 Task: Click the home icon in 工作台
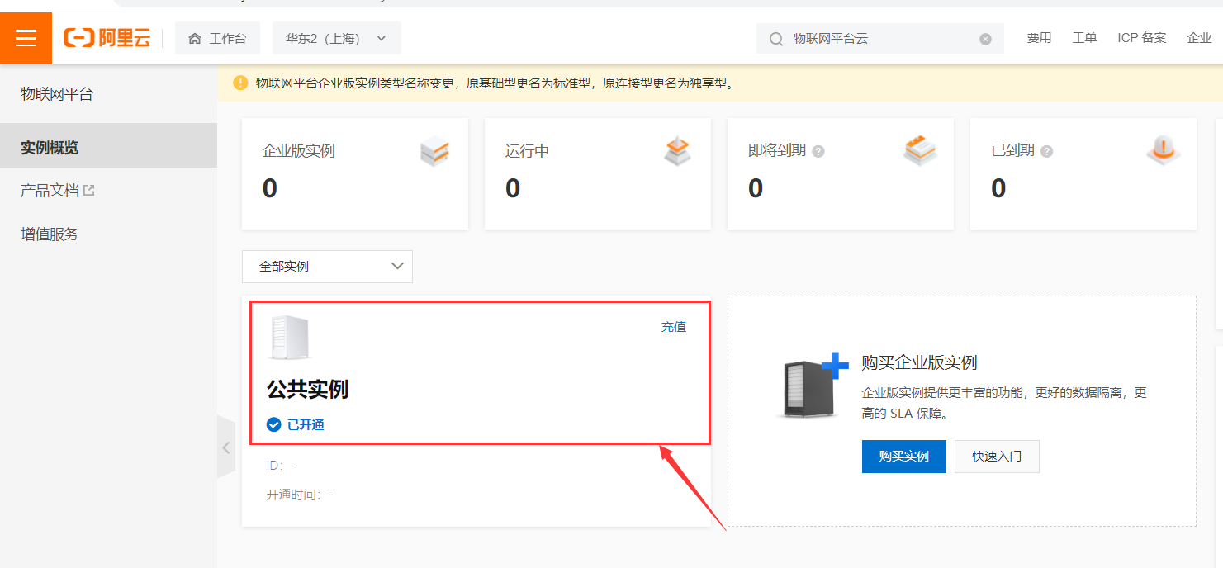195,39
